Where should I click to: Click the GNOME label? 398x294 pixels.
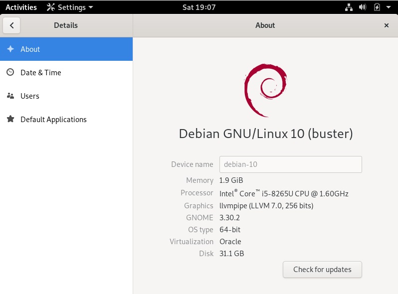200,218
